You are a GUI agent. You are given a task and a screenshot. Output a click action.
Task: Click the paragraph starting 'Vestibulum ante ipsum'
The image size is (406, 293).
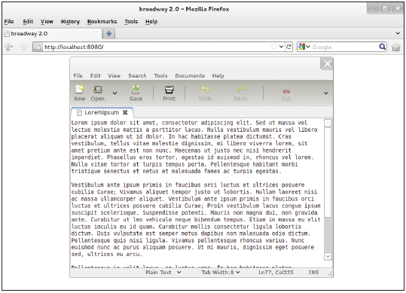pos(196,219)
